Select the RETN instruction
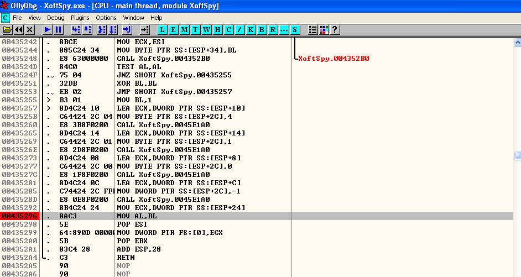This screenshot has height=277, width=521. click(126, 258)
